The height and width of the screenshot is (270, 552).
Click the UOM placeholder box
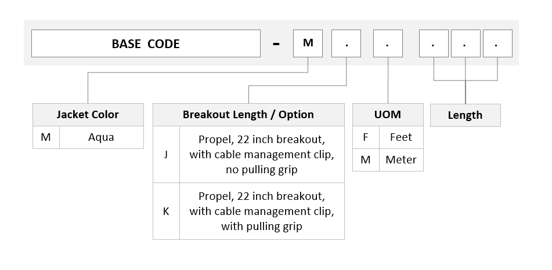click(388, 43)
